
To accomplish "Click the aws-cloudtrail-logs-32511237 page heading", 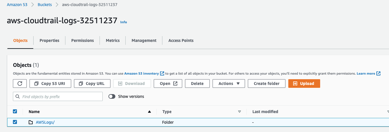I will 62,20.
